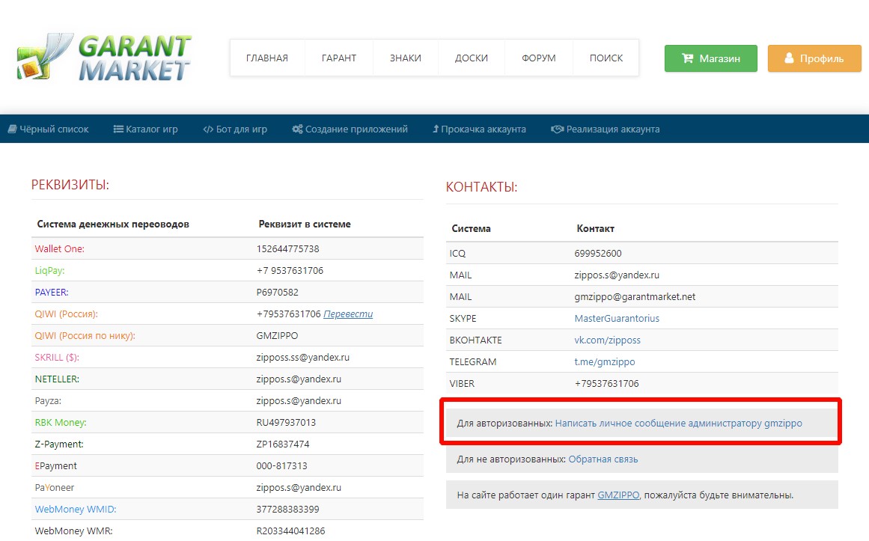Open Создание приложений page
Image resolution: width=869 pixels, height=541 pixels.
click(x=350, y=129)
